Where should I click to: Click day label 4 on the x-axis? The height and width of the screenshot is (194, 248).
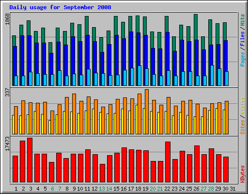[x=38, y=189]
